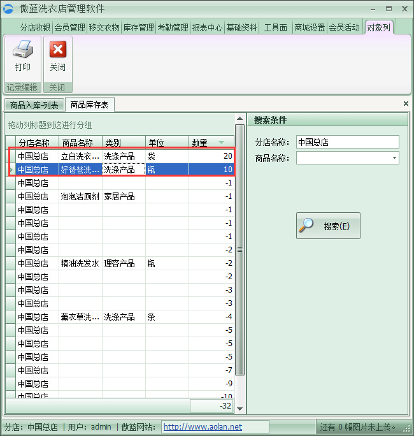
Task: Minimize the application window
Action: coord(373,9)
